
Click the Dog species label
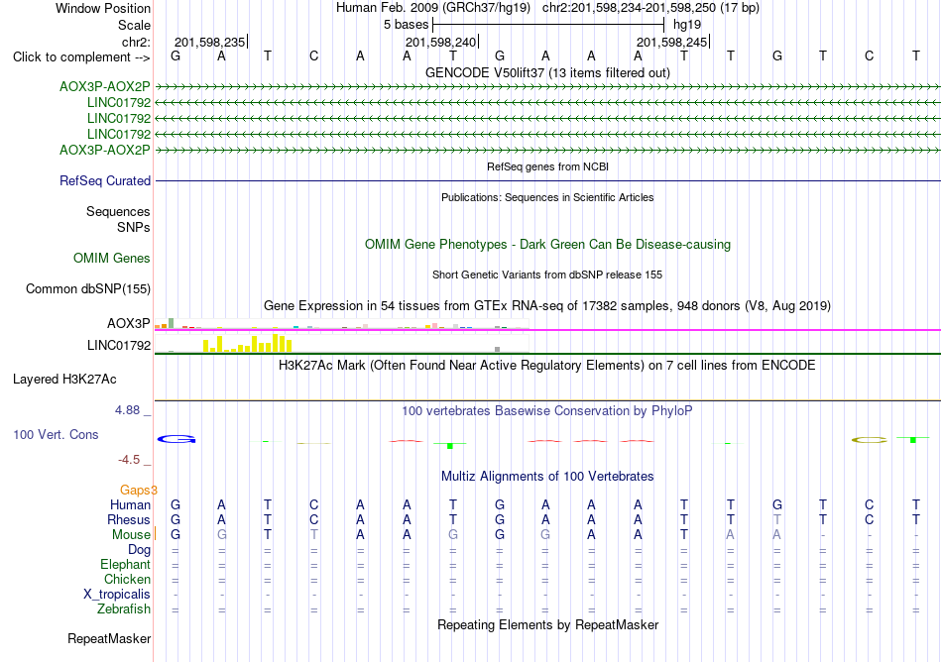(139, 550)
